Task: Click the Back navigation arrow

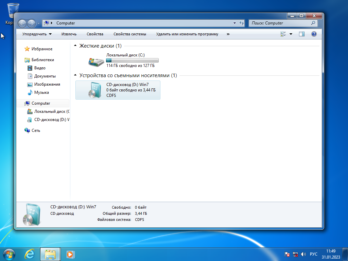Action: click(22, 23)
